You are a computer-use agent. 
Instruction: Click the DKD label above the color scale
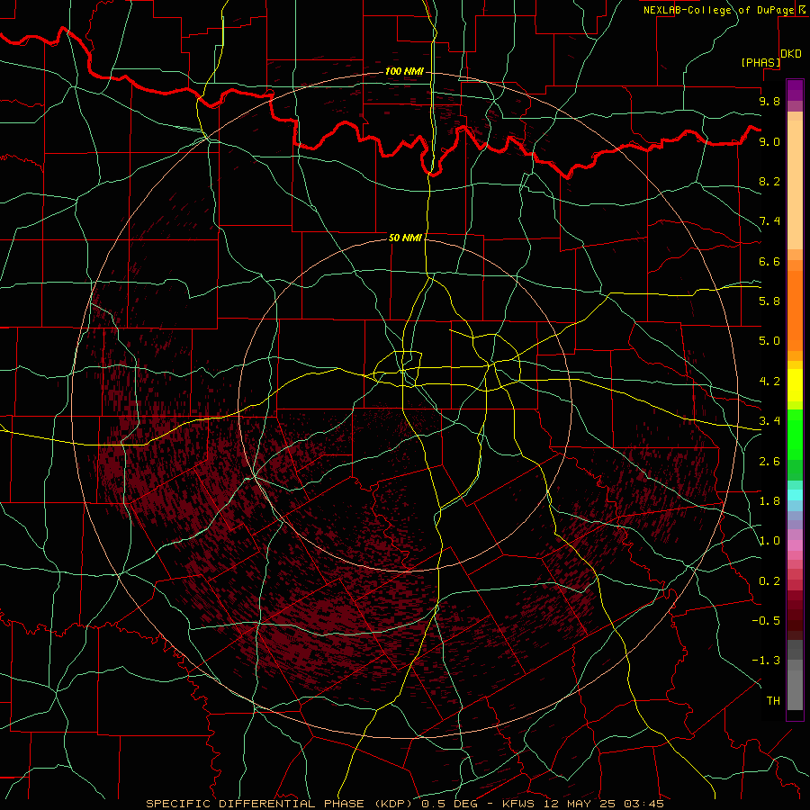tap(791, 54)
